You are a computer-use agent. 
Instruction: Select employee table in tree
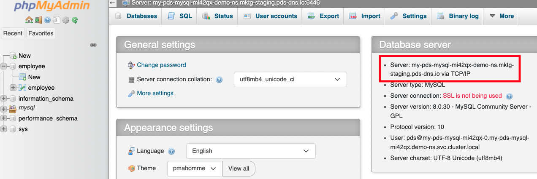41,88
